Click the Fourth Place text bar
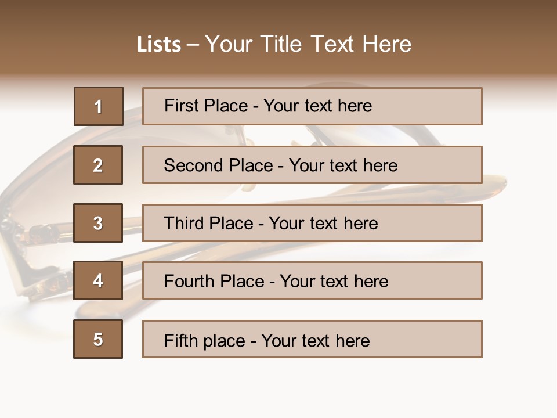The height and width of the screenshot is (418, 557). coord(312,280)
